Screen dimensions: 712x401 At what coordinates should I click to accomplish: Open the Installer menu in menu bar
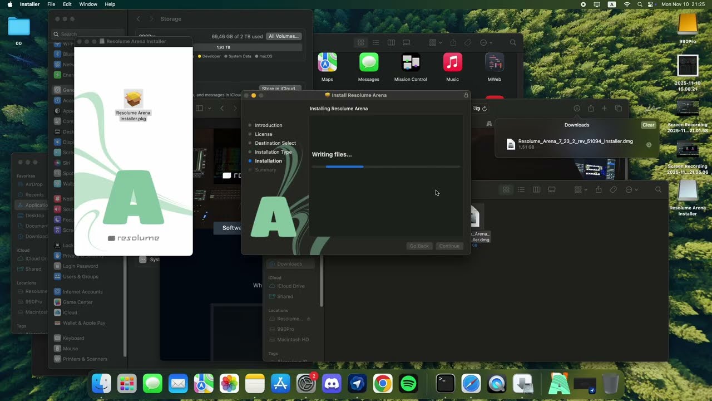[x=29, y=4]
